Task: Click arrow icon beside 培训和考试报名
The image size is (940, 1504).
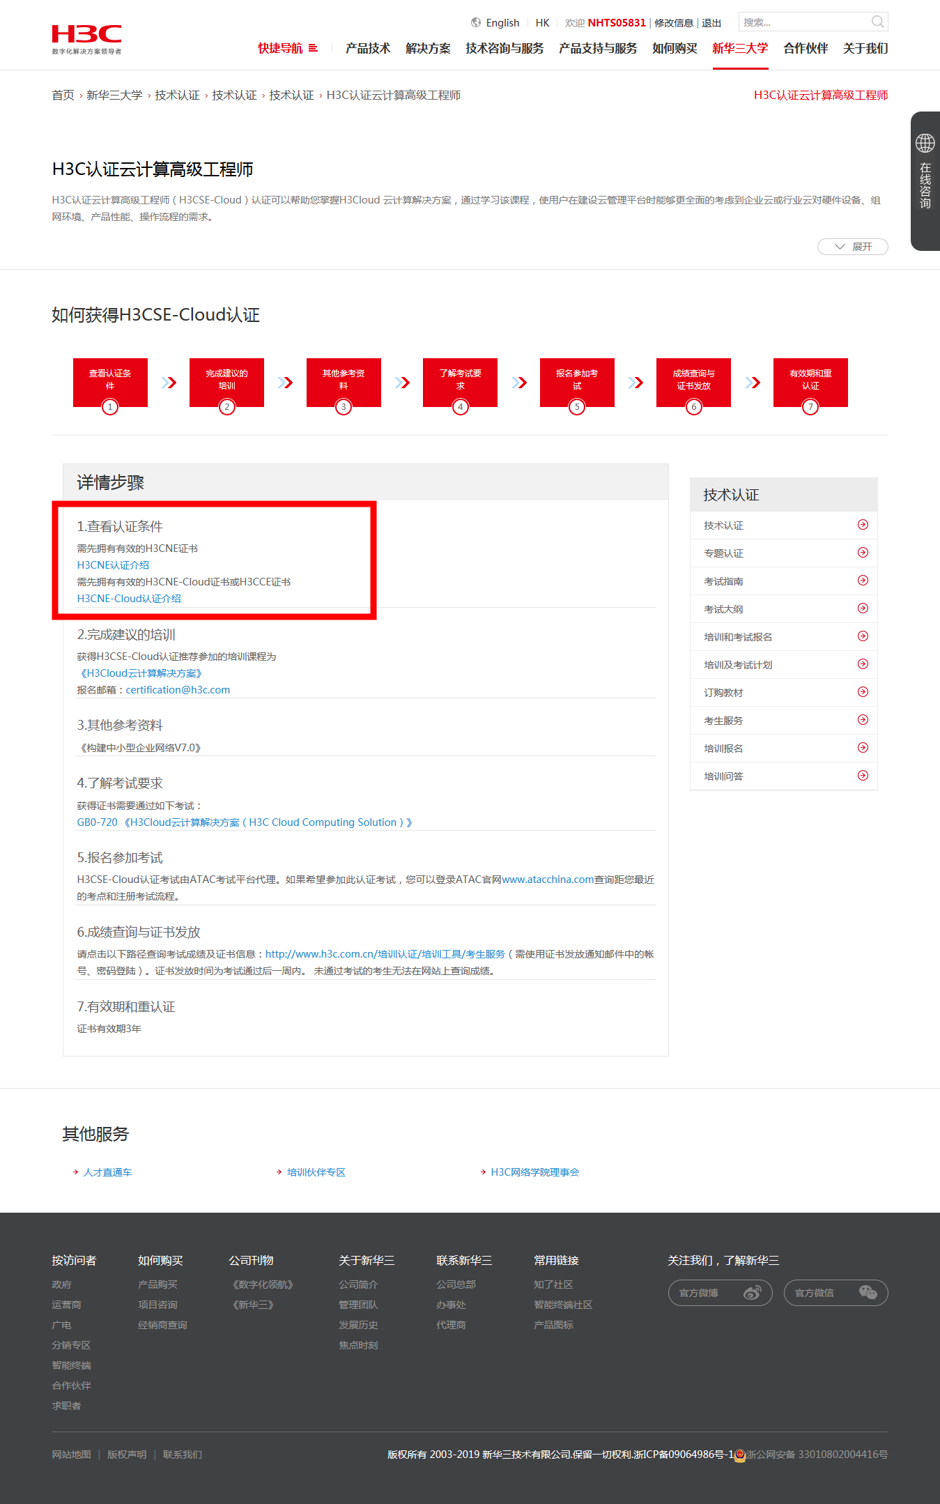Action: click(863, 636)
